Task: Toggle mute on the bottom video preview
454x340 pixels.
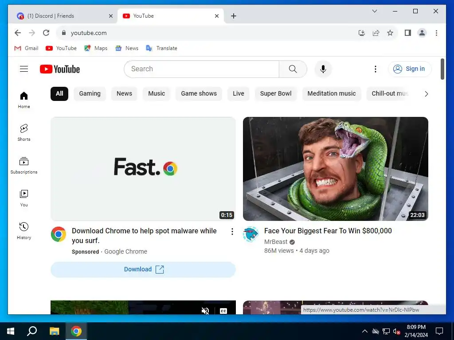Action: point(205,311)
